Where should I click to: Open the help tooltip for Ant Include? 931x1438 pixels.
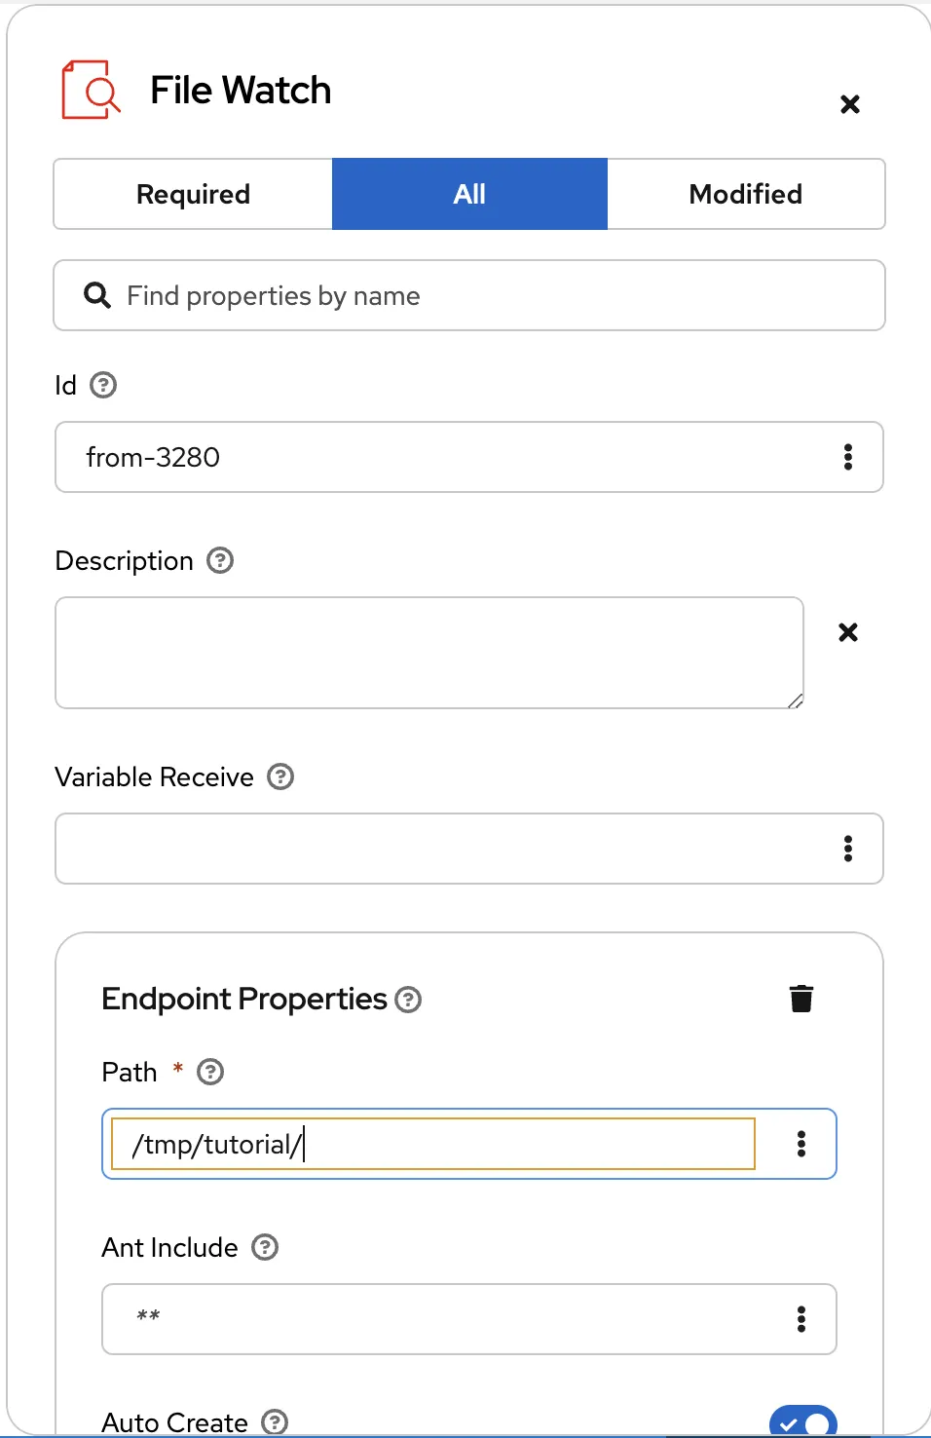tap(264, 1247)
